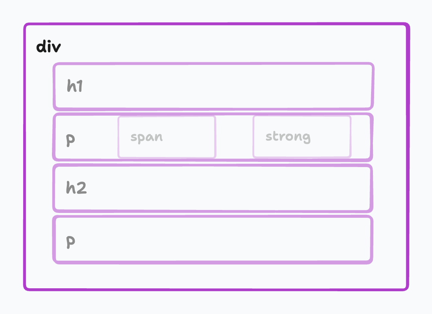Click the "p" label beside the span box

click(71, 140)
